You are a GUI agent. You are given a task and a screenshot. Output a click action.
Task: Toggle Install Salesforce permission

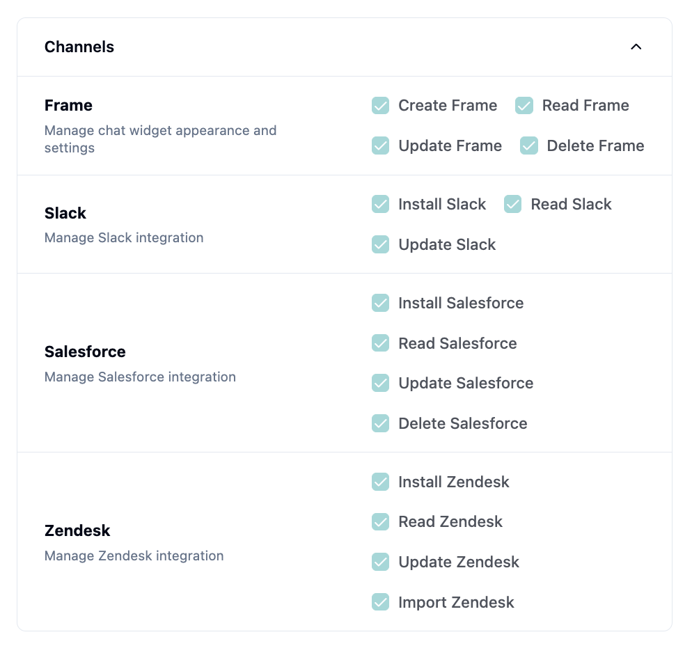tap(380, 303)
